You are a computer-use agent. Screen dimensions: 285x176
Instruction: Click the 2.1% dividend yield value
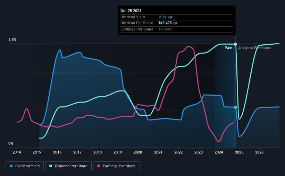(x=163, y=17)
